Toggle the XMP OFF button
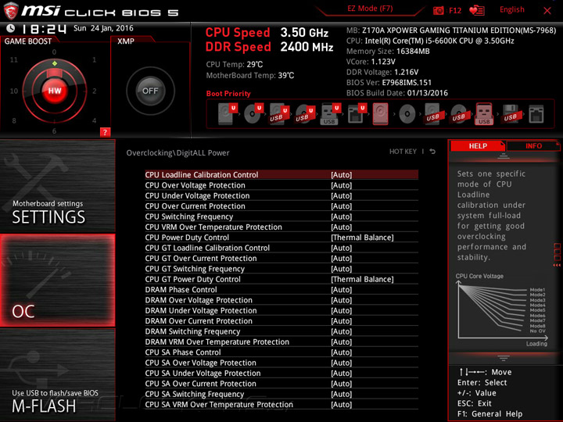 [150, 91]
